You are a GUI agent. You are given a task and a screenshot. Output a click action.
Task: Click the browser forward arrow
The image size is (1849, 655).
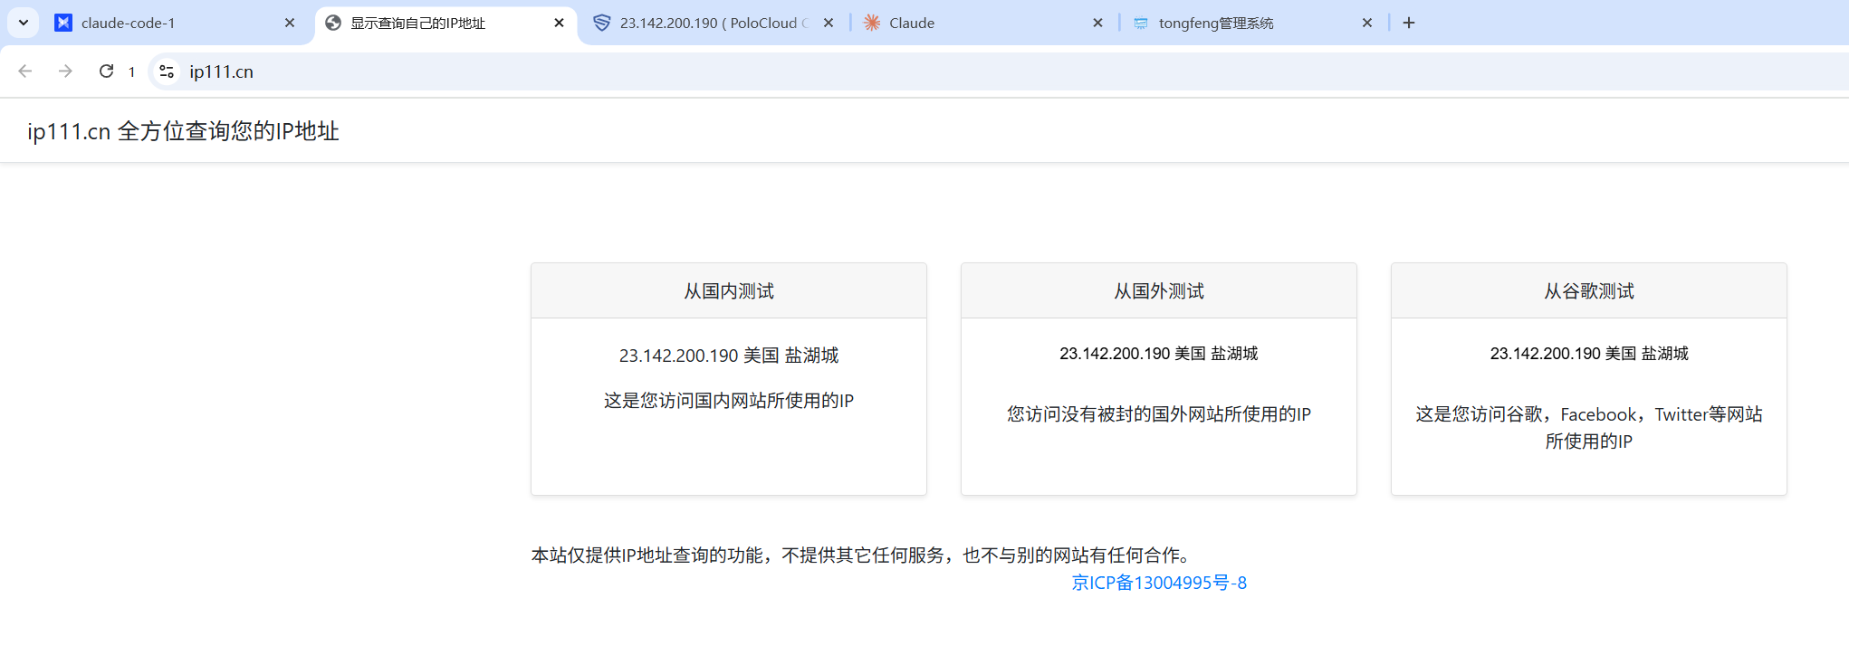[65, 71]
